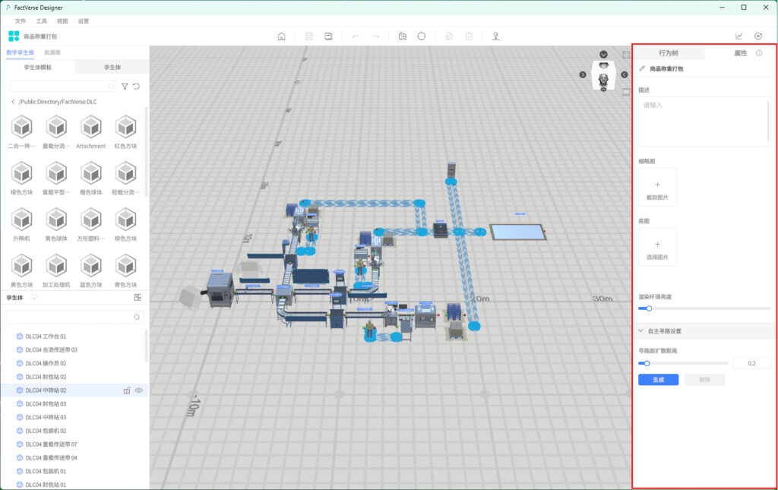Rotate view with the view cube left-side arrow

tap(583, 74)
